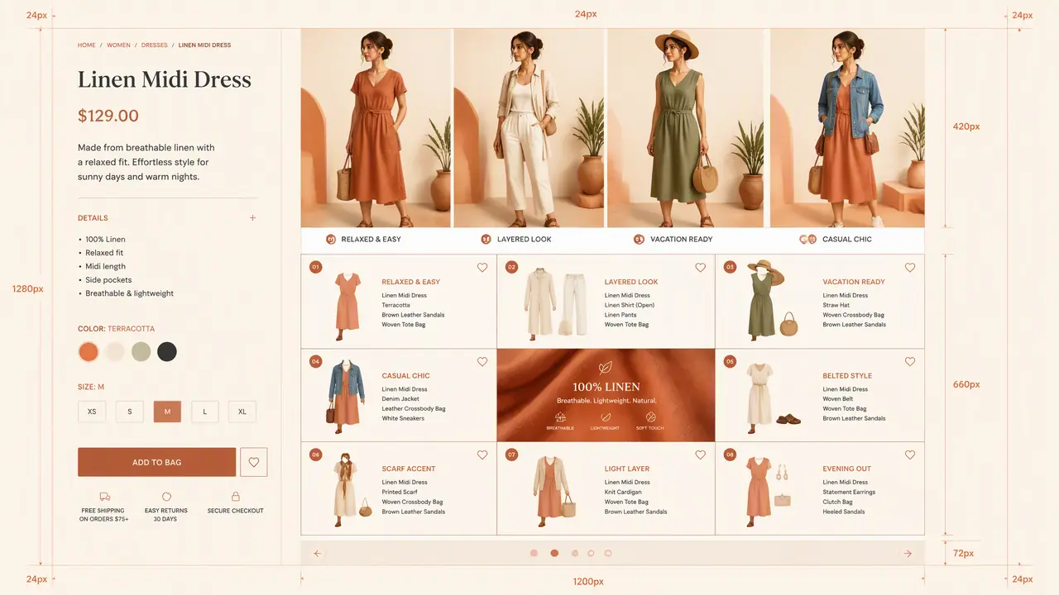The image size is (1059, 595).
Task: Select the Vacation Ready label under photos
Action: (x=681, y=240)
